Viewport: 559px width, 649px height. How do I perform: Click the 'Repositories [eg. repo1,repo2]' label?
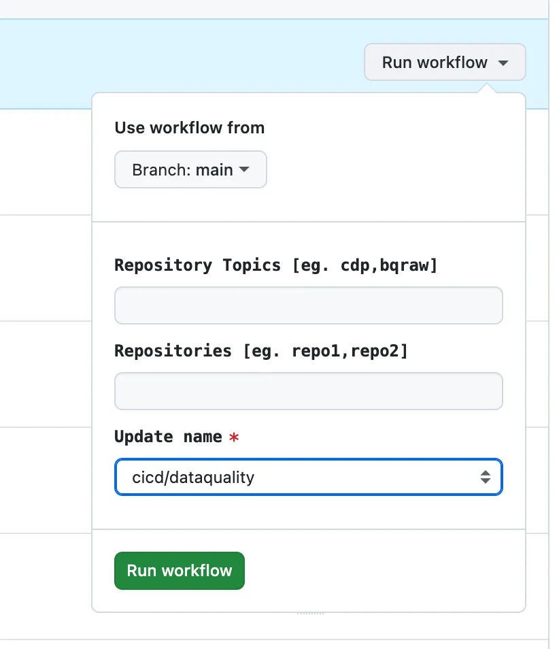click(262, 350)
